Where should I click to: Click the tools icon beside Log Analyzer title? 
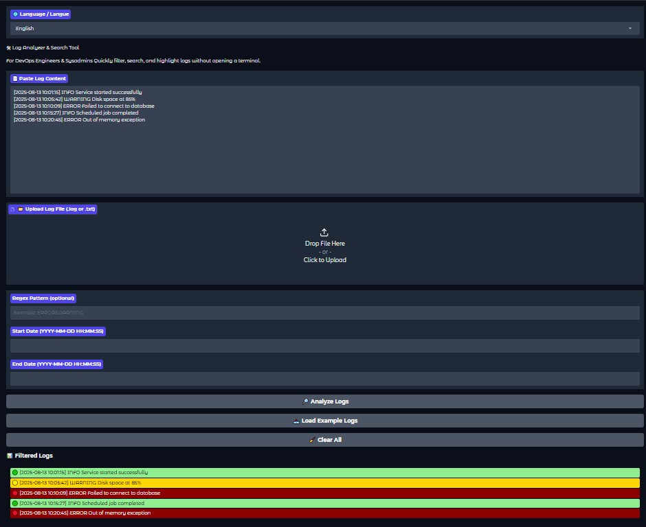coord(8,48)
